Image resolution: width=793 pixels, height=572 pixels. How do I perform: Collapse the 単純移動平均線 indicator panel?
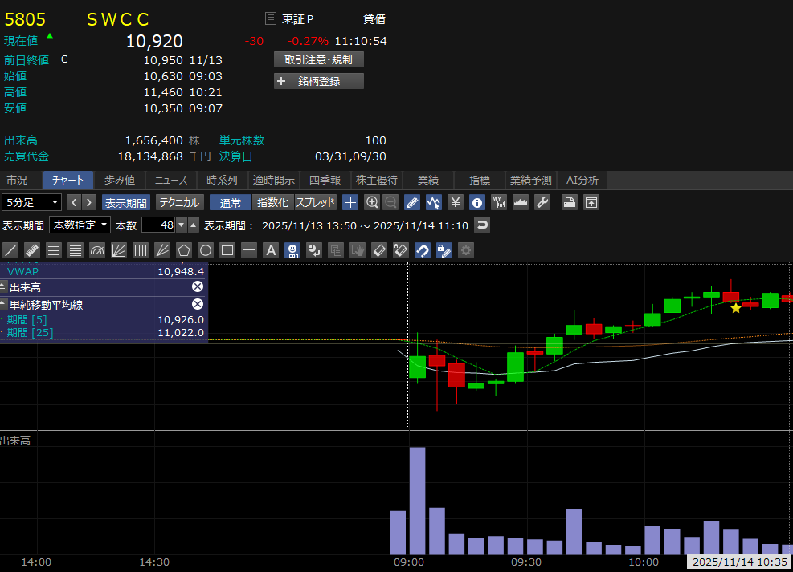click(x=3, y=305)
